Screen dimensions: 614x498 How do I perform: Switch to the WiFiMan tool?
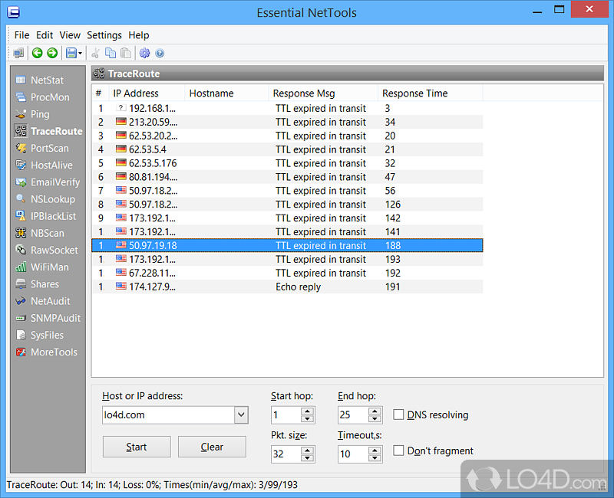tap(49, 267)
